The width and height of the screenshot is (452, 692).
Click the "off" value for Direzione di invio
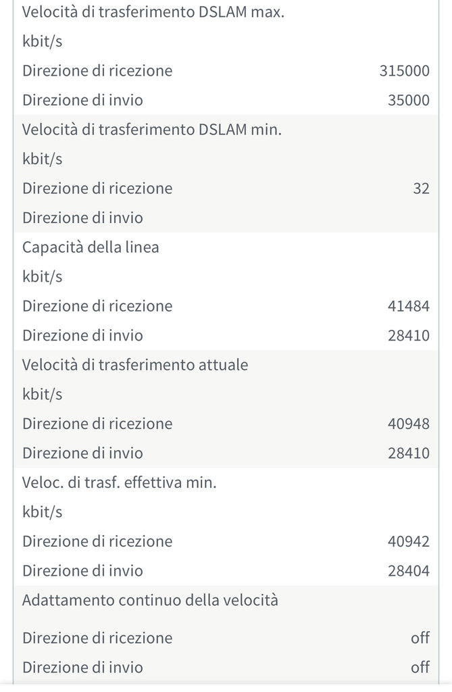coord(420,668)
